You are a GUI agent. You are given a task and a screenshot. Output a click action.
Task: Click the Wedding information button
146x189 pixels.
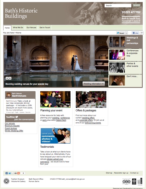coord(93,84)
